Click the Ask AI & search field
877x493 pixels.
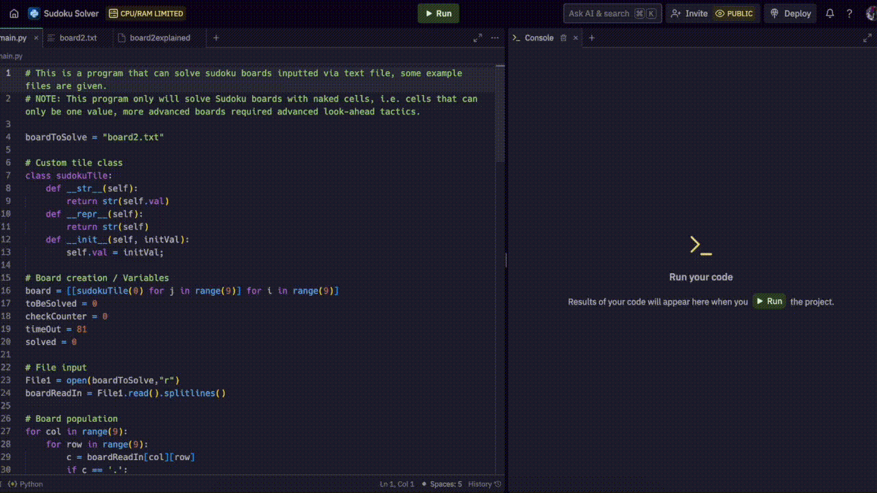(x=598, y=14)
